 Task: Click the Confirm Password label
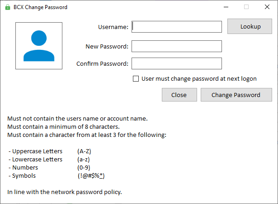pyautogui.click(x=102, y=64)
